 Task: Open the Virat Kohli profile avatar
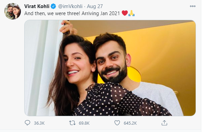coord(12,11)
